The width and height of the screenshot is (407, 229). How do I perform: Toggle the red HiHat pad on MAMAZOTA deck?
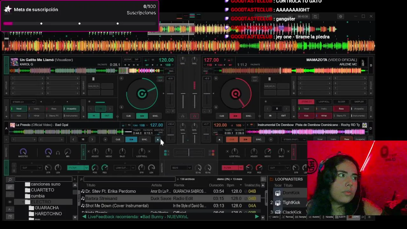[x=324, y=116]
